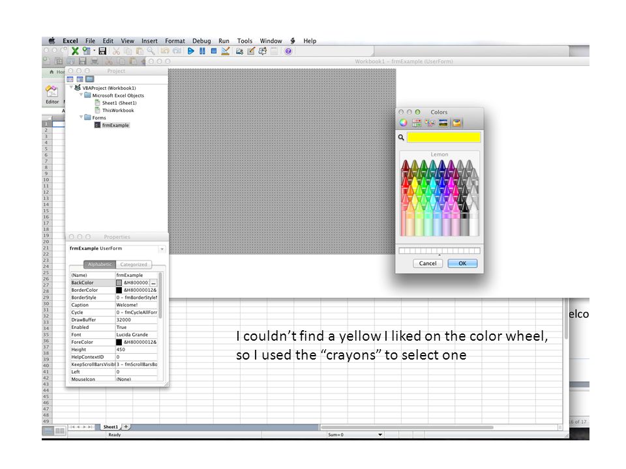Click the ForeColor black swatch

tap(119, 342)
